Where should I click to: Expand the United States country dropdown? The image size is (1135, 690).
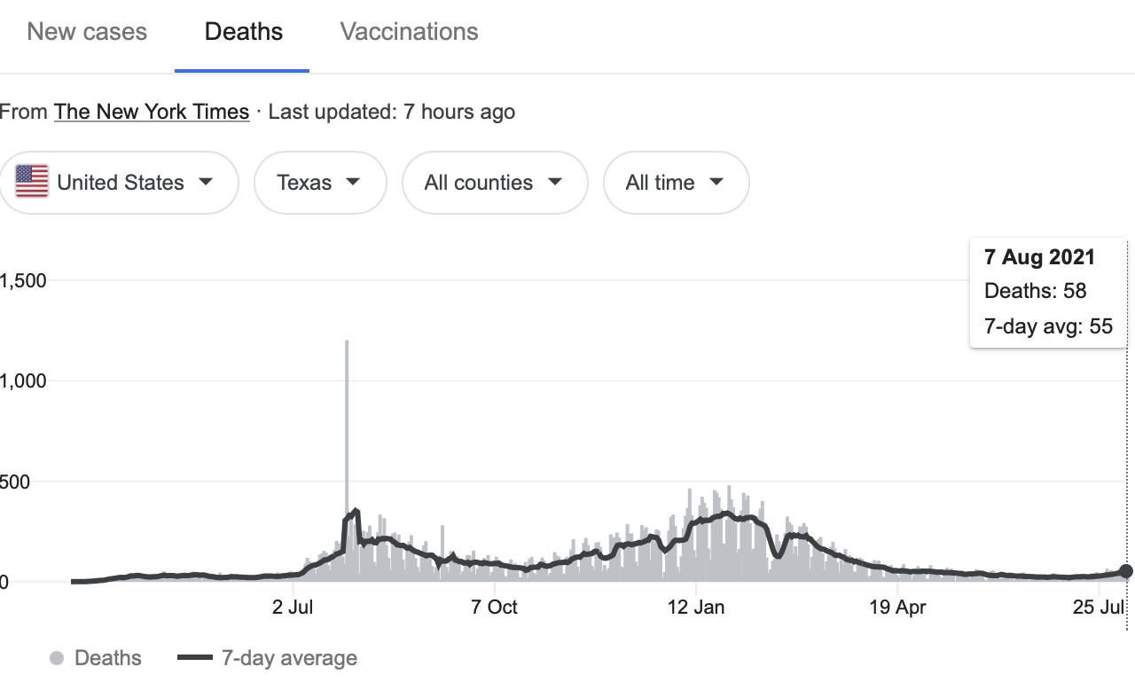coord(119,183)
